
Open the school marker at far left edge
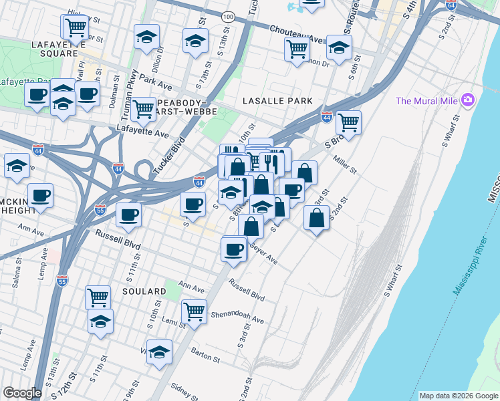(17, 166)
